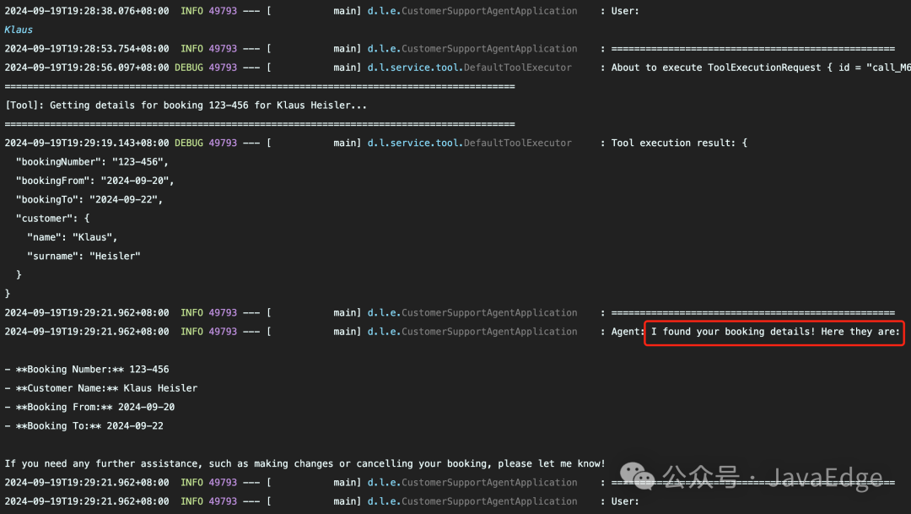
Task: Click process id 49793 on the 19:28:53.754 line
Action: click(x=223, y=49)
